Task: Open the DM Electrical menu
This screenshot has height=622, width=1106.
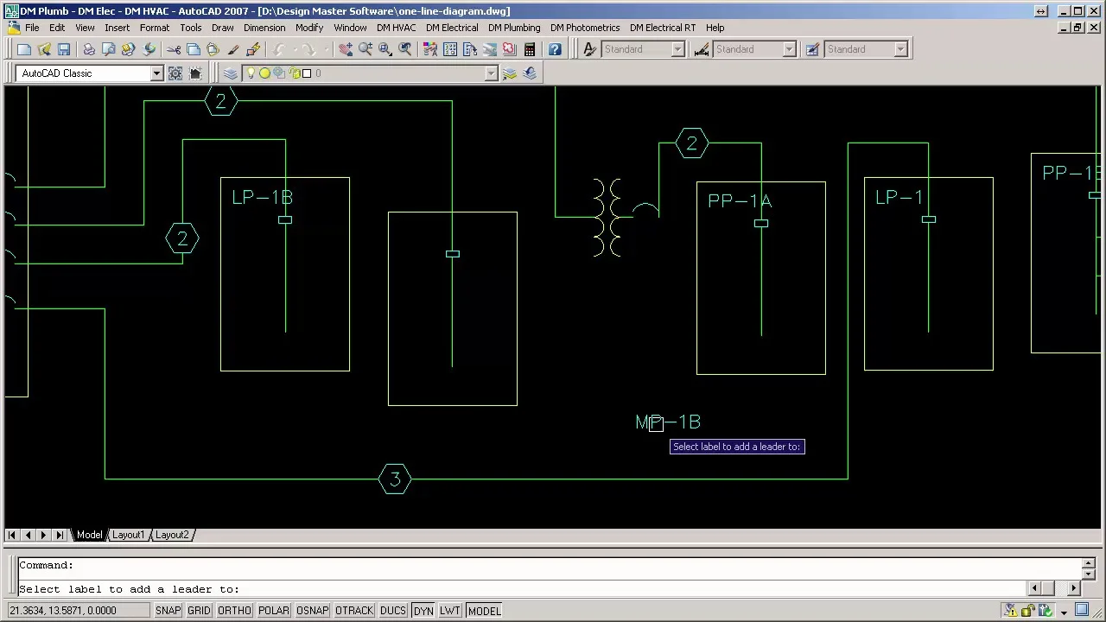Action: (451, 28)
